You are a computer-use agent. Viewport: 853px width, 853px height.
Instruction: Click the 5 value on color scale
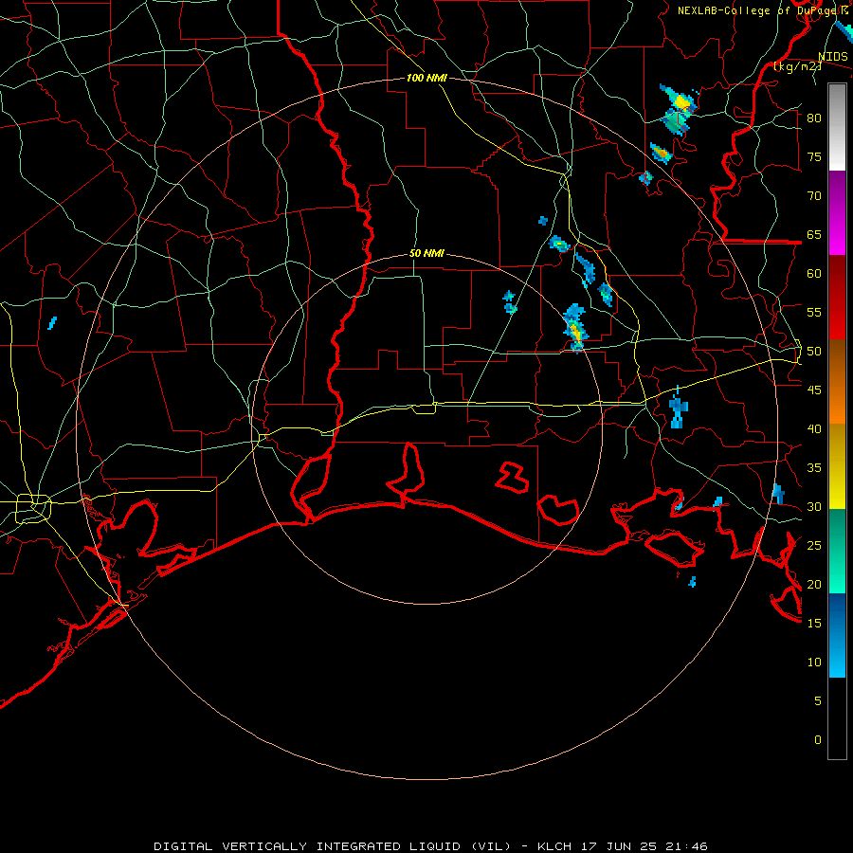tap(818, 700)
